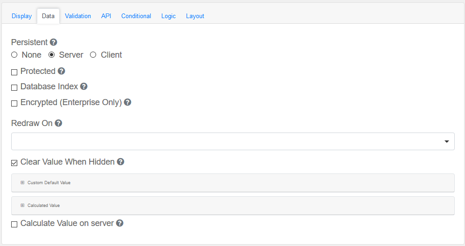Open the Conditional tab
Image resolution: width=465 pixels, height=246 pixels.
click(x=136, y=16)
